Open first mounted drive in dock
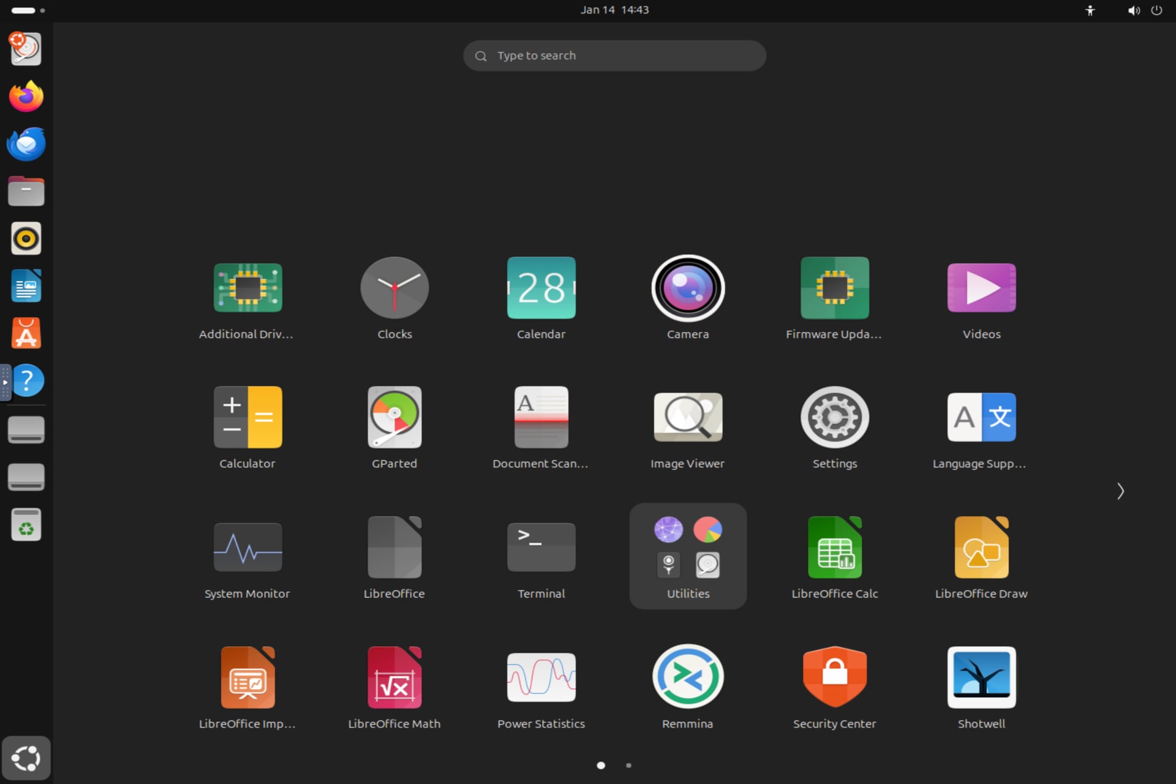1176x784 pixels. click(x=26, y=430)
